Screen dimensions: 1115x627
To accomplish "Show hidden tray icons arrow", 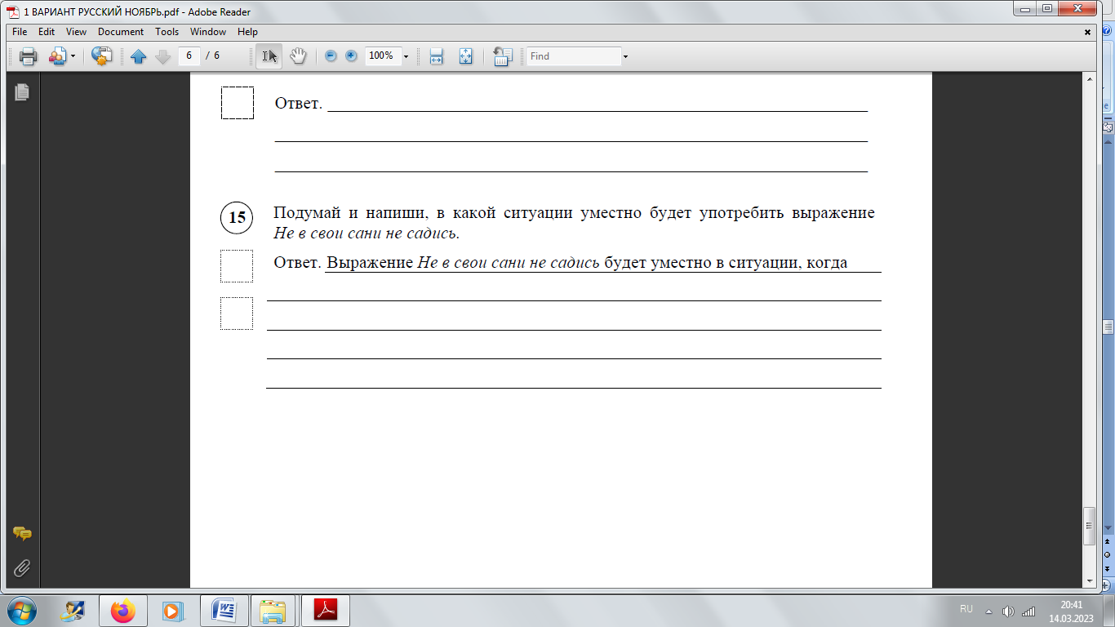I will click(x=989, y=611).
